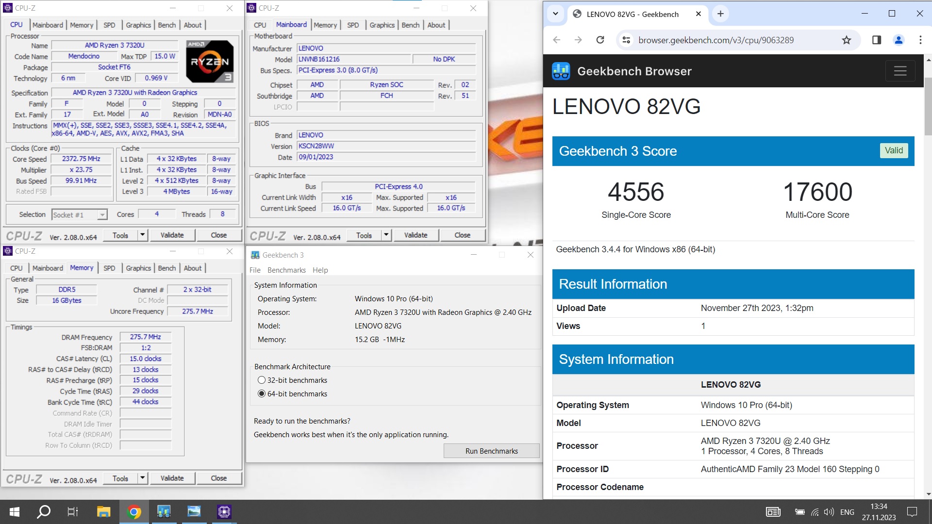Screen dimensions: 932x524
Task: Open Geekbench 3 Benchmarks menu
Action: [286, 270]
